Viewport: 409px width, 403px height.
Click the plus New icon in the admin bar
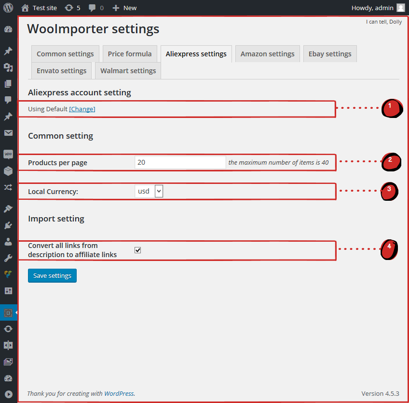pyautogui.click(x=116, y=8)
